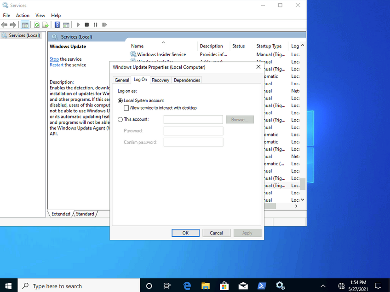Image resolution: width=390 pixels, height=292 pixels.
Task: Select the Local System account radio button
Action: pos(120,100)
